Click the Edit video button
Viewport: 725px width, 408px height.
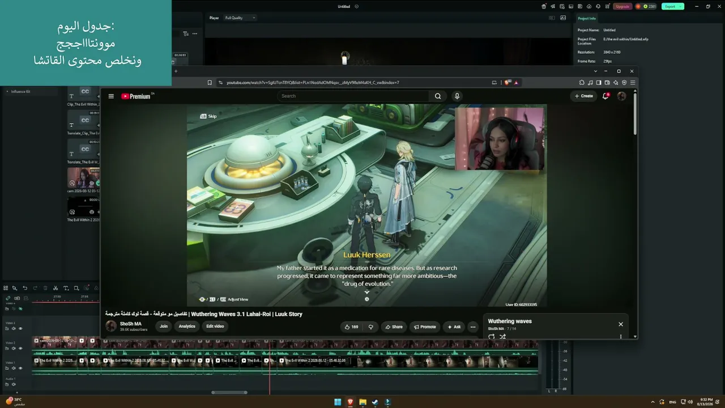click(x=215, y=326)
